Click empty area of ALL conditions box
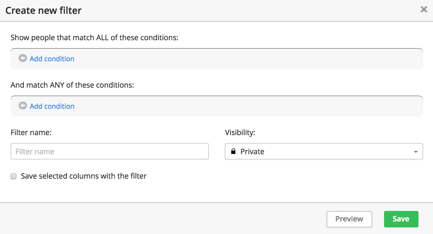This screenshot has width=433, height=234. (248, 59)
